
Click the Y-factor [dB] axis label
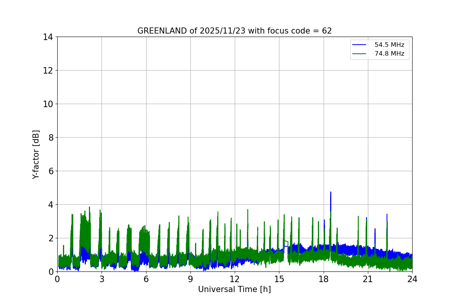point(36,154)
